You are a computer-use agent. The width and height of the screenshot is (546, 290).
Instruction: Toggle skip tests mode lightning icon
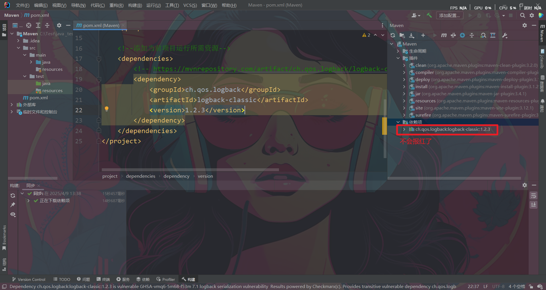click(462, 35)
